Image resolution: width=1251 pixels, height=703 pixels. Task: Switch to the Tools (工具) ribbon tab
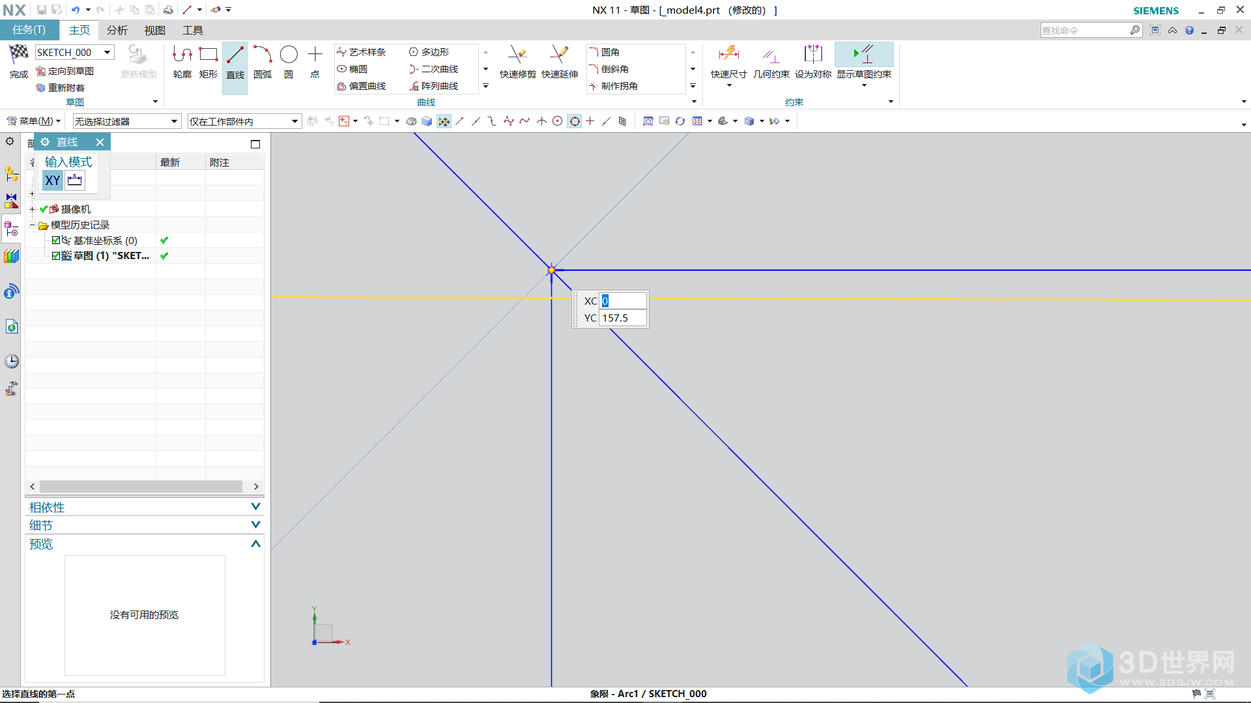click(x=193, y=30)
